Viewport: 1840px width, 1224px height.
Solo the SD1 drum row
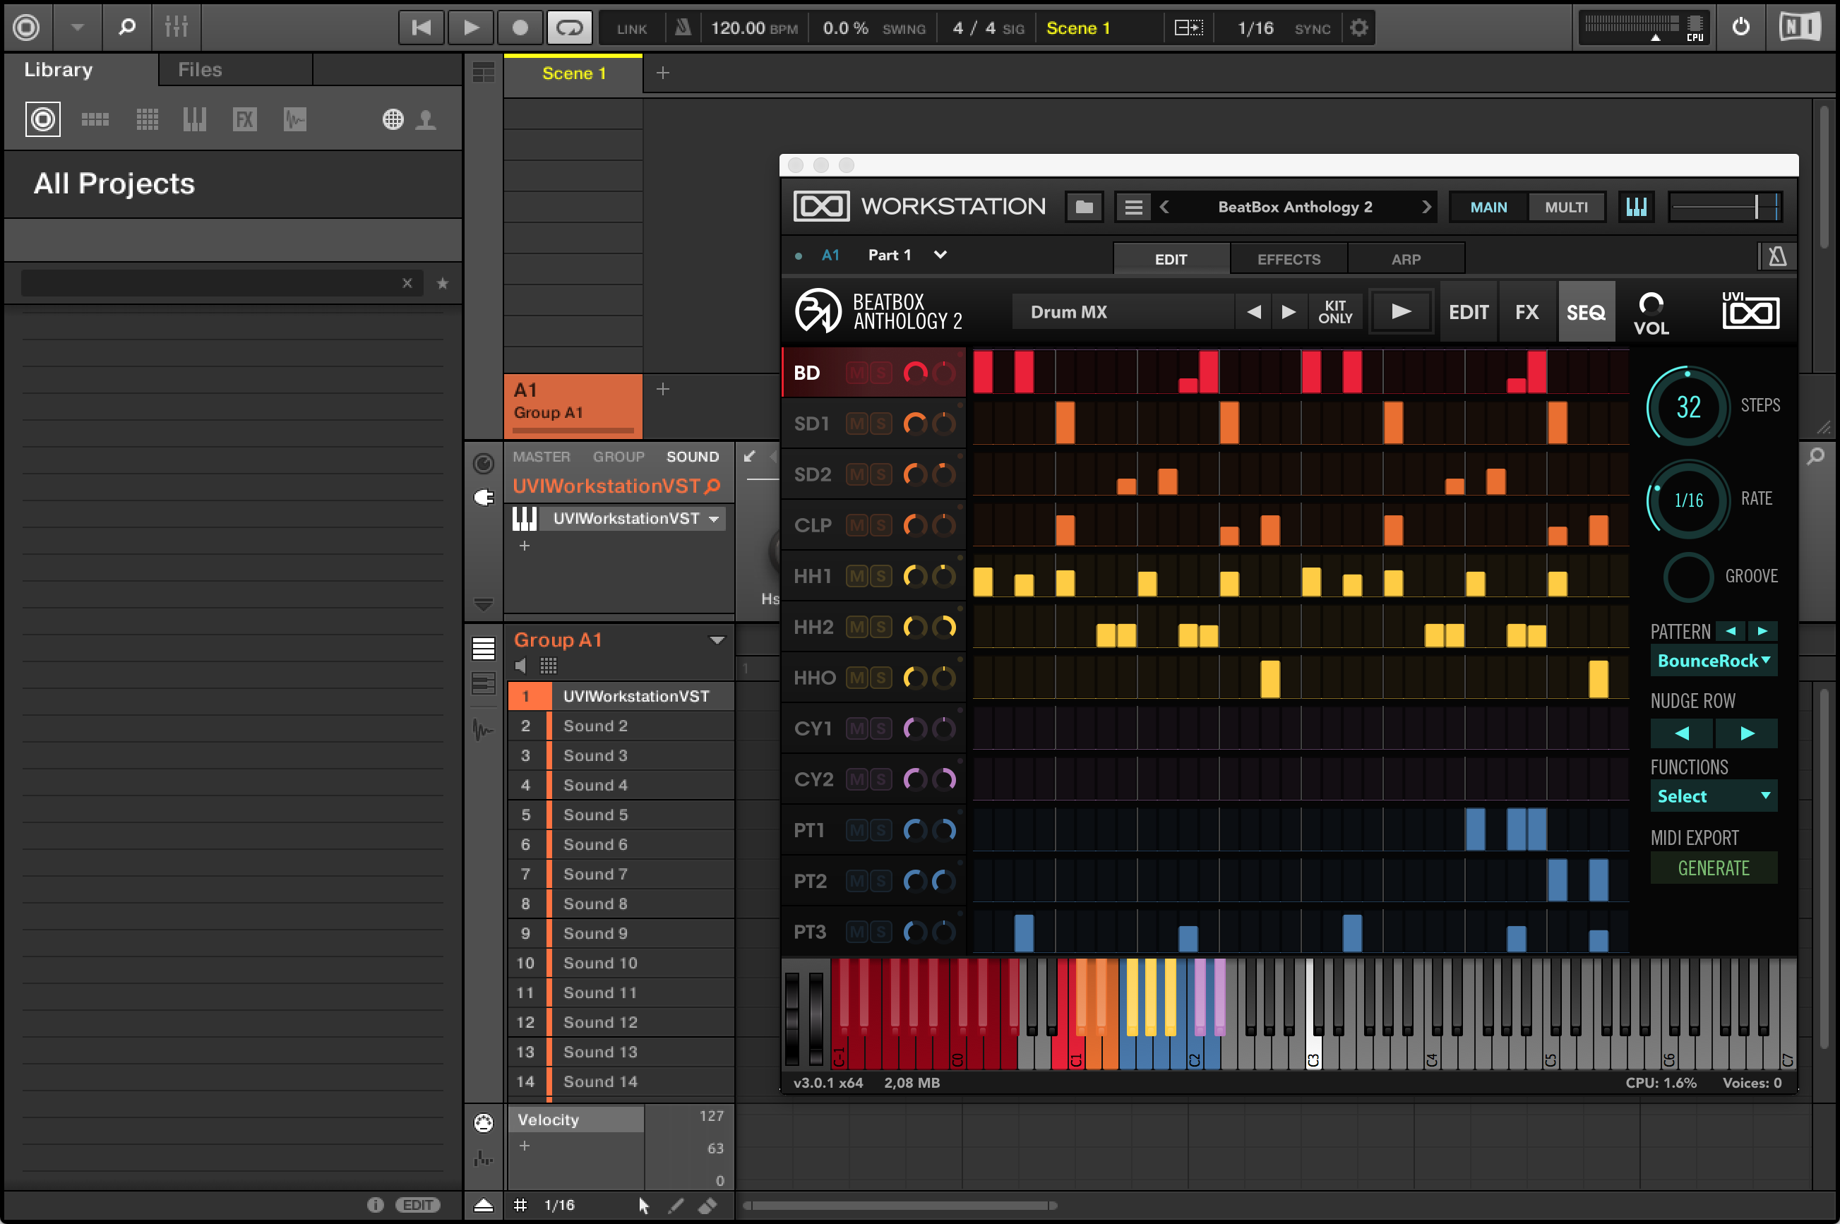pos(880,424)
